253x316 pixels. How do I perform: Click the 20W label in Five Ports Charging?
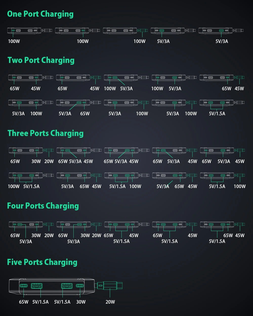110,302
